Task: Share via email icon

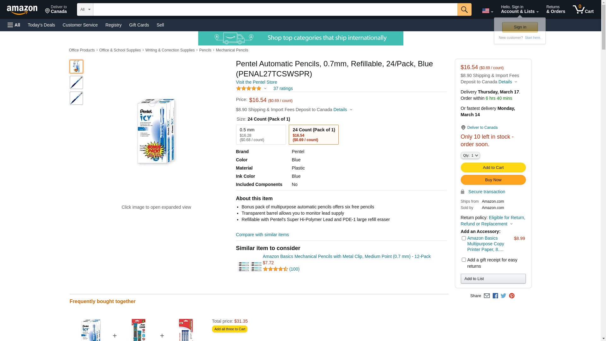Action: tap(487, 296)
